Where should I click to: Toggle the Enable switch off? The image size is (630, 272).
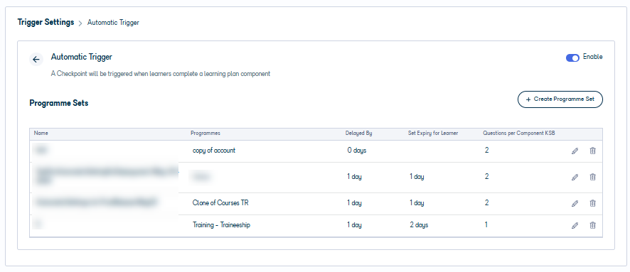[572, 58]
